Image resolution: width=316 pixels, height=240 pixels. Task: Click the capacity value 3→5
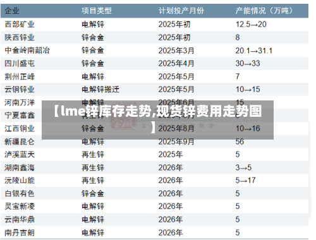coord(243,168)
